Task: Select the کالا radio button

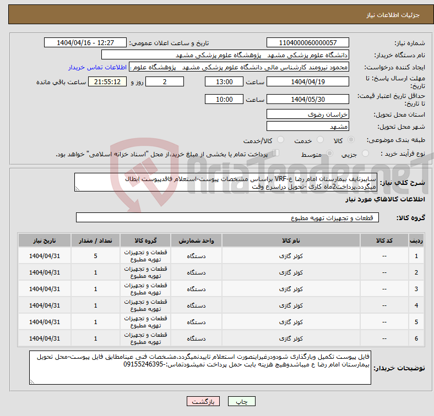Action: [351, 140]
